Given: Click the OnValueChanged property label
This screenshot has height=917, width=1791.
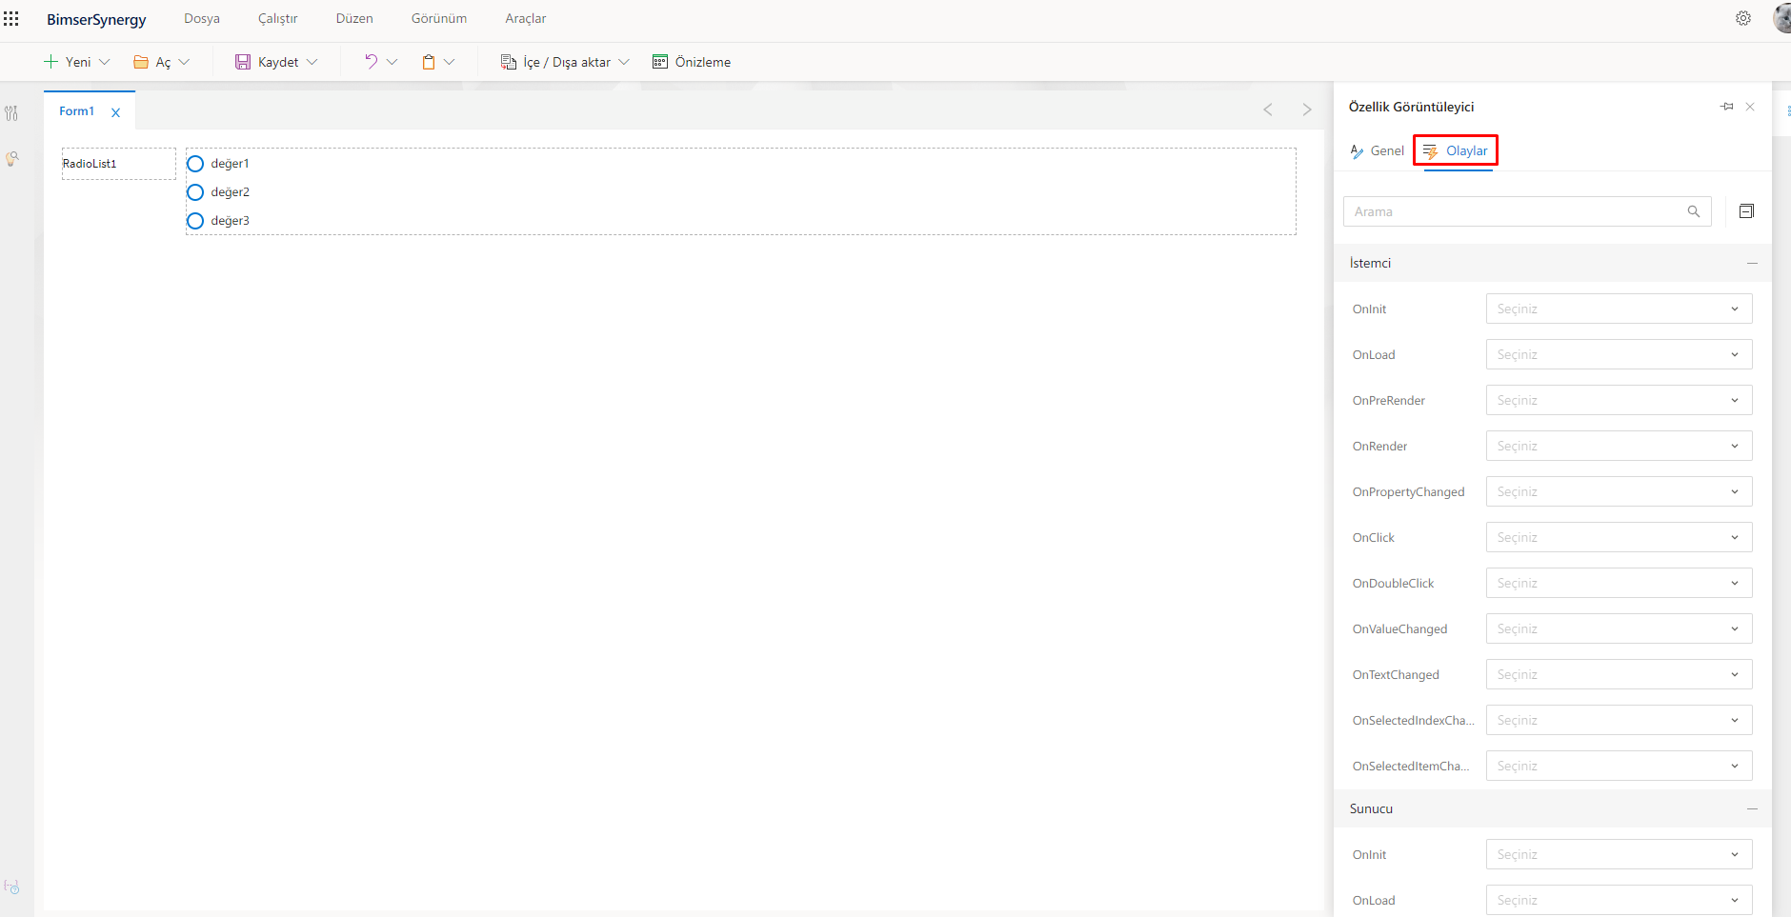Looking at the screenshot, I should point(1399,629).
